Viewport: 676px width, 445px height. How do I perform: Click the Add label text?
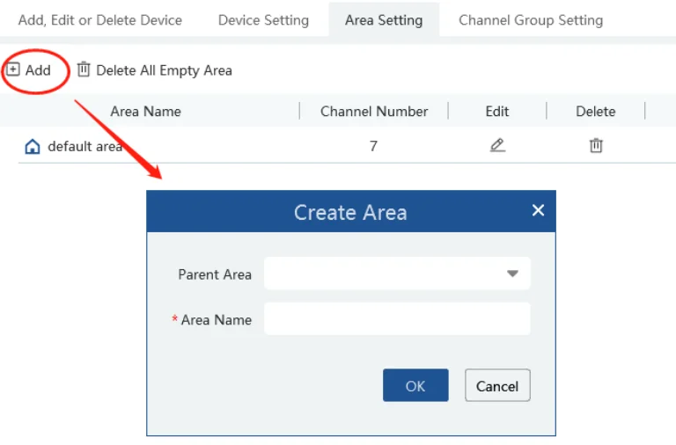[38, 69]
